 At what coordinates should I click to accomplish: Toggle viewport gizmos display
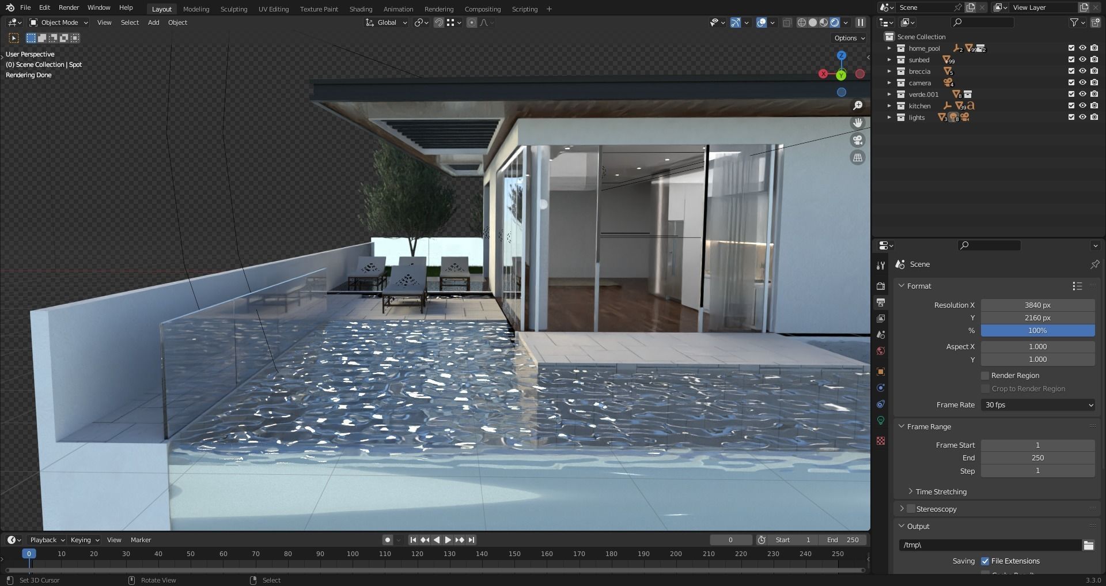pos(736,22)
